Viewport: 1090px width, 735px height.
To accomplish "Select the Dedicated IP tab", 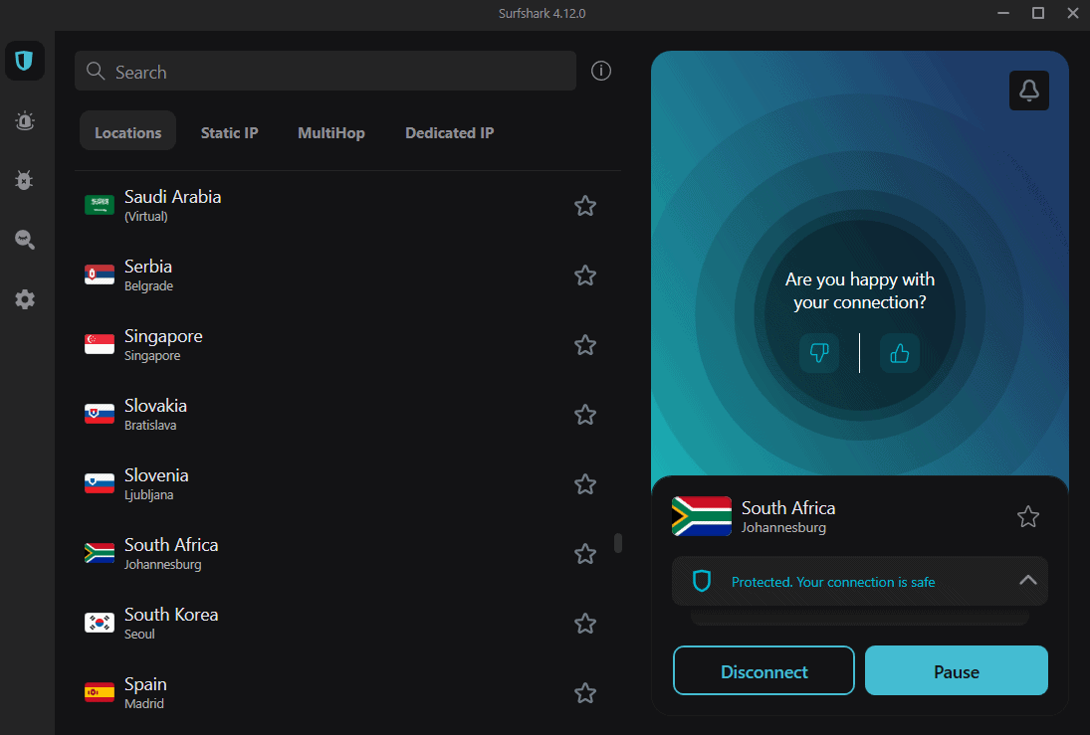I will click(449, 132).
